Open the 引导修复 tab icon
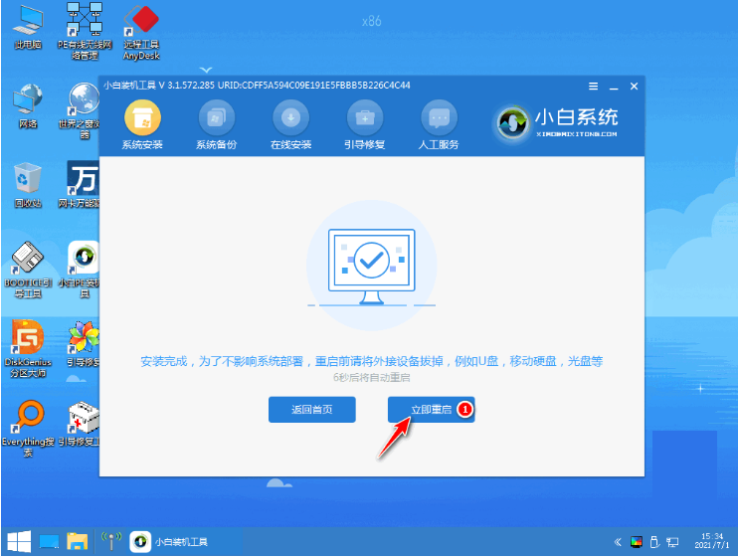This screenshot has height=558, width=738. point(365,117)
